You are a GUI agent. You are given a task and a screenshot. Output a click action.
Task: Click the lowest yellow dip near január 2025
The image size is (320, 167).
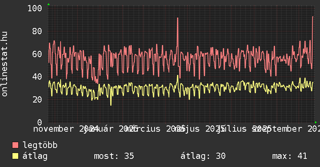(x=111, y=104)
